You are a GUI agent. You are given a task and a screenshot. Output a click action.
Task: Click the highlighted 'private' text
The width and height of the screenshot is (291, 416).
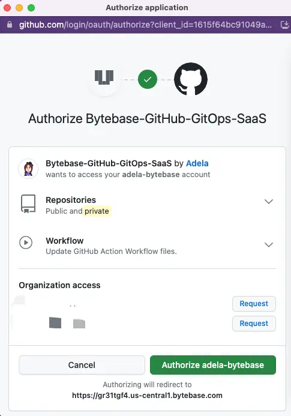(x=97, y=211)
